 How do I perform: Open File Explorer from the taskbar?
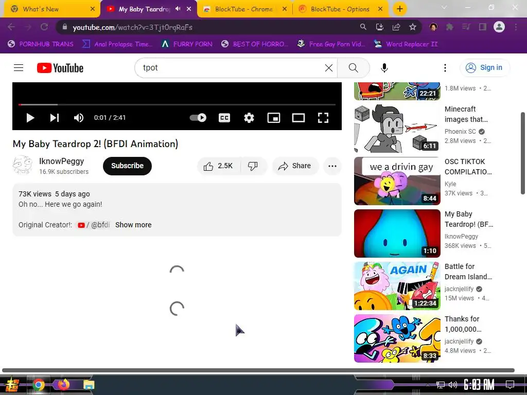[89, 385]
